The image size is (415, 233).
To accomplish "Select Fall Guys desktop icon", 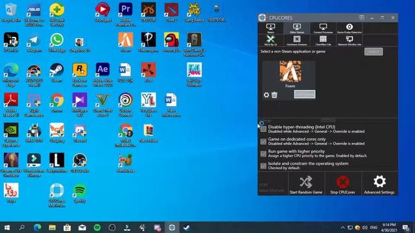I will pos(195,75).
